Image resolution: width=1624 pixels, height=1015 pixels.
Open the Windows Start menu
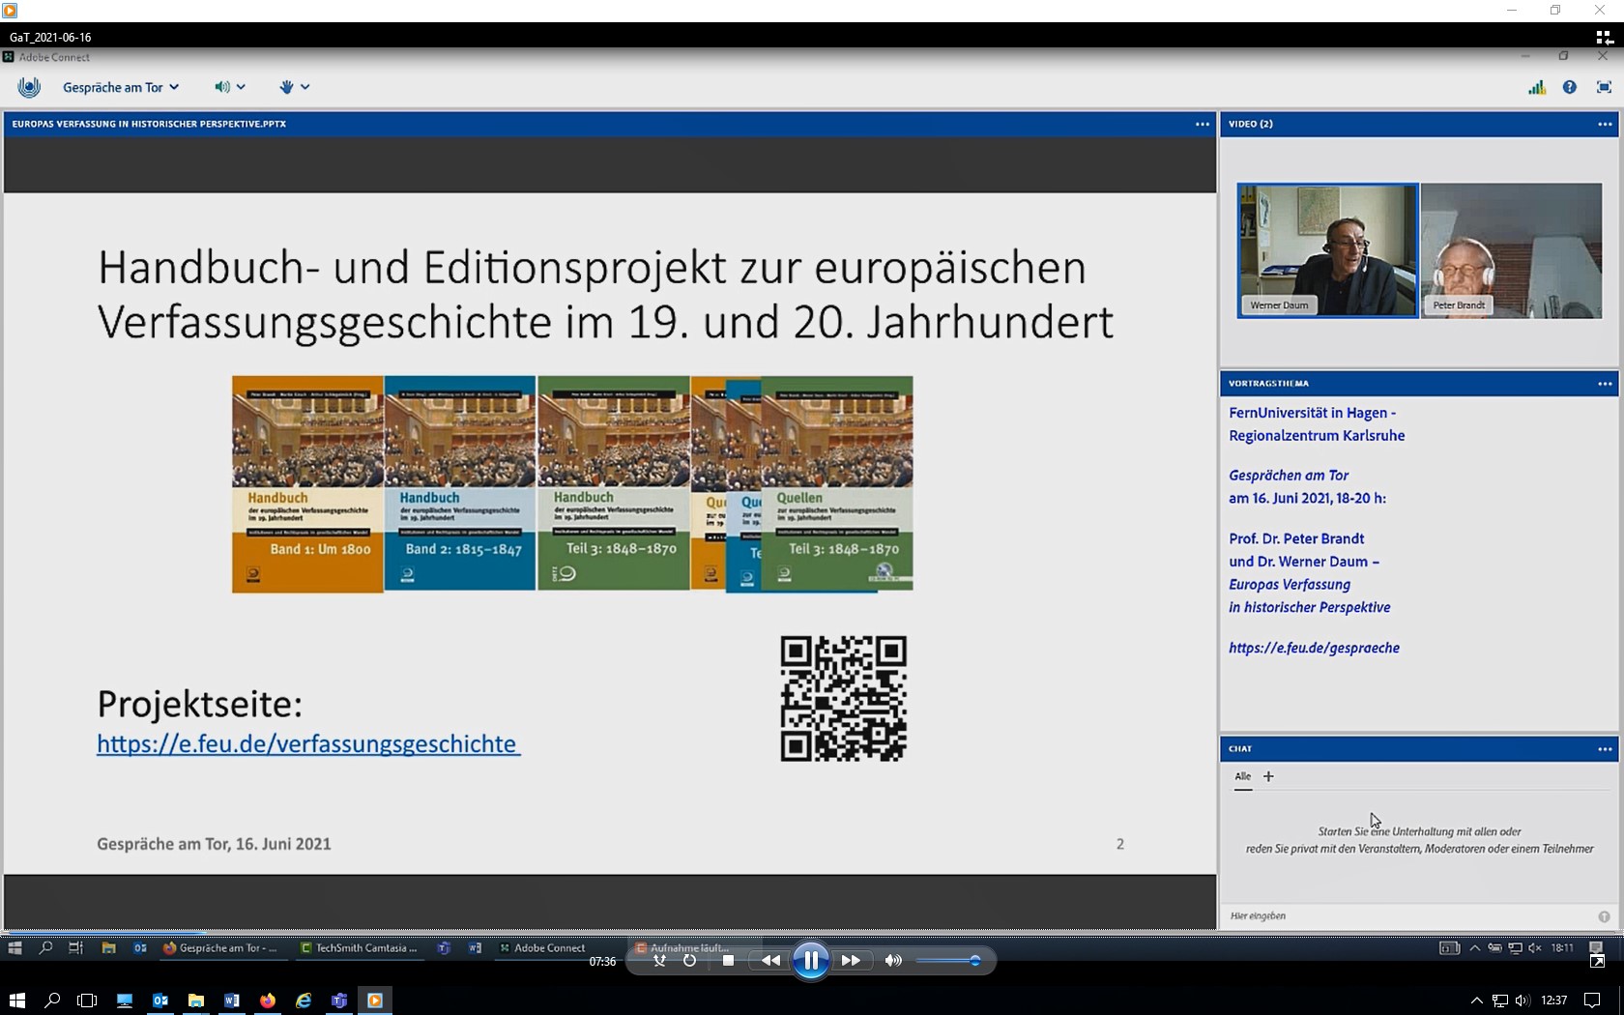coord(17,1000)
